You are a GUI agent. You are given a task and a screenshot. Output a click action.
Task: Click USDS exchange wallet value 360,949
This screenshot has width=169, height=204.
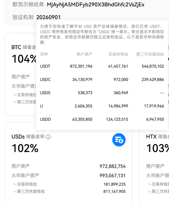pos(121,93)
